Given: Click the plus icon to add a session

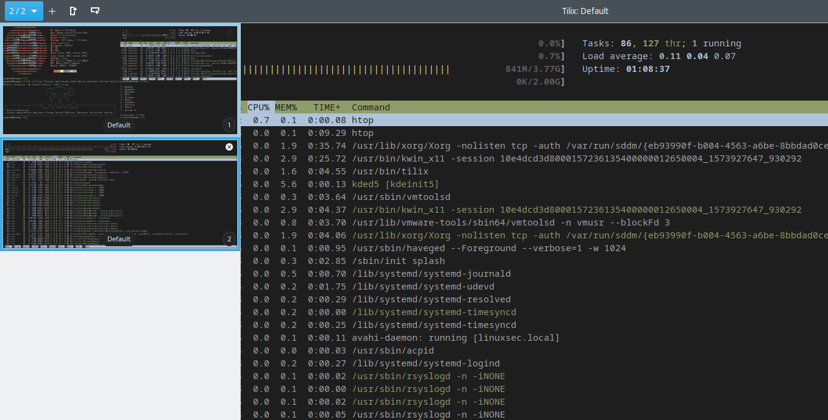Looking at the screenshot, I should pyautogui.click(x=52, y=10).
